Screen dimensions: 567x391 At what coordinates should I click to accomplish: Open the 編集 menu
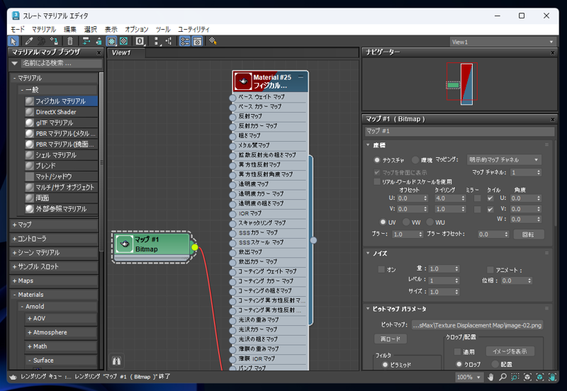(70, 29)
